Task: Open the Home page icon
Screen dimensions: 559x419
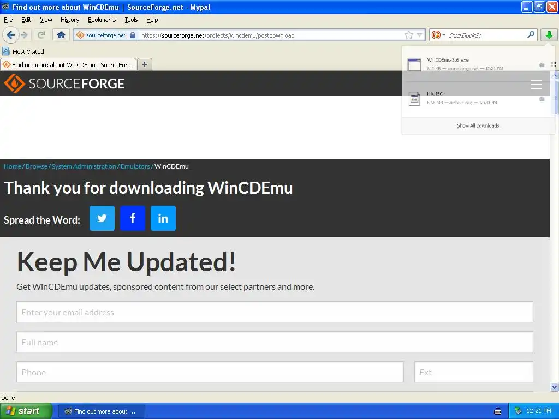Action: (x=61, y=35)
